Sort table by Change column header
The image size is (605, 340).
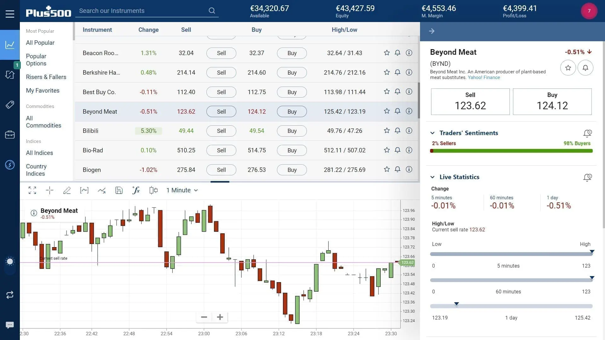coord(148,30)
